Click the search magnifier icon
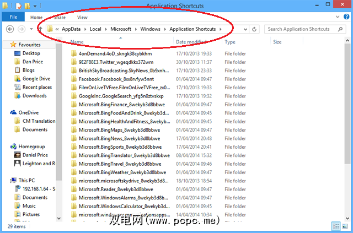The image size is (353, 233). coord(340,29)
